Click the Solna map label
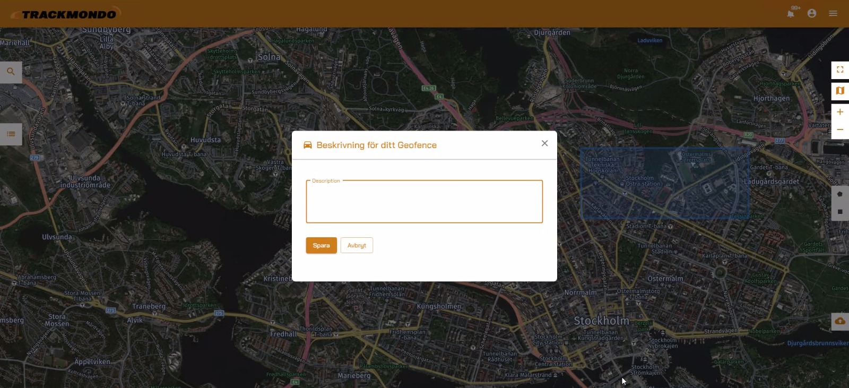 tap(269, 57)
